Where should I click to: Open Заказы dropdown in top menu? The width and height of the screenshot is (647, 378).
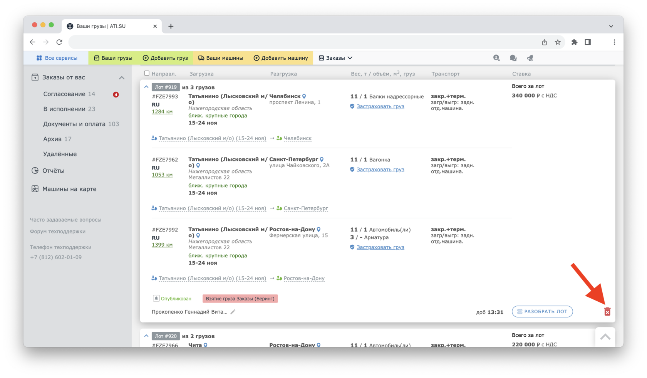(335, 58)
